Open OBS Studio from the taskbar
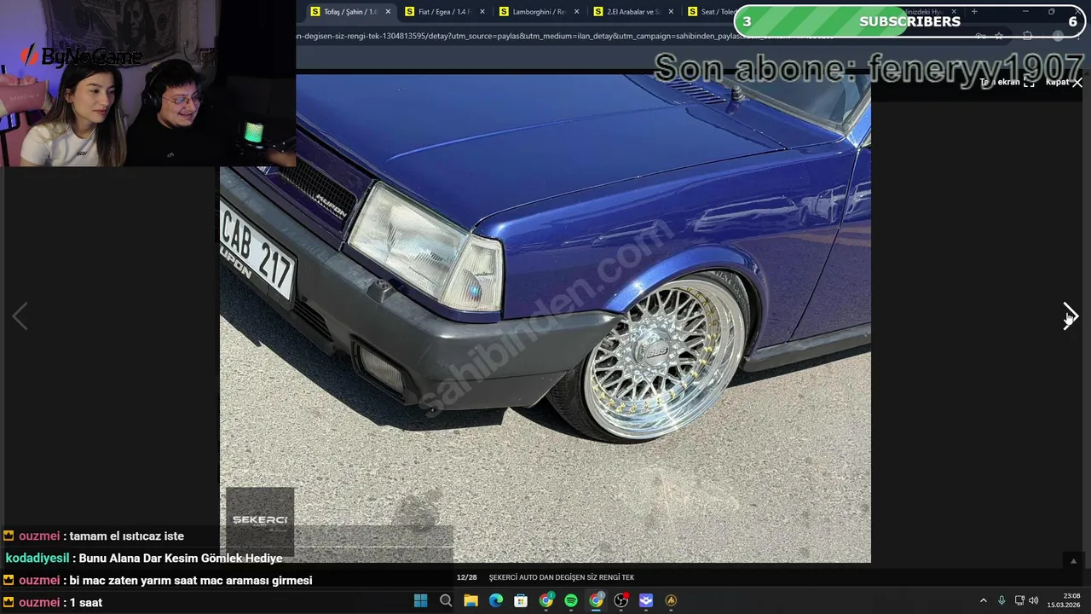 point(621,600)
